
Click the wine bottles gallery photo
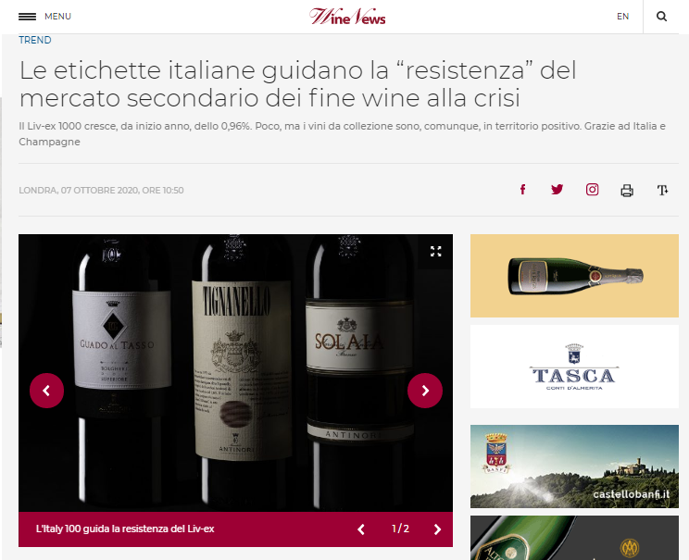point(235,373)
